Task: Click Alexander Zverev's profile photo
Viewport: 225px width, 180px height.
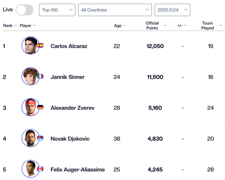Action: click(30, 107)
